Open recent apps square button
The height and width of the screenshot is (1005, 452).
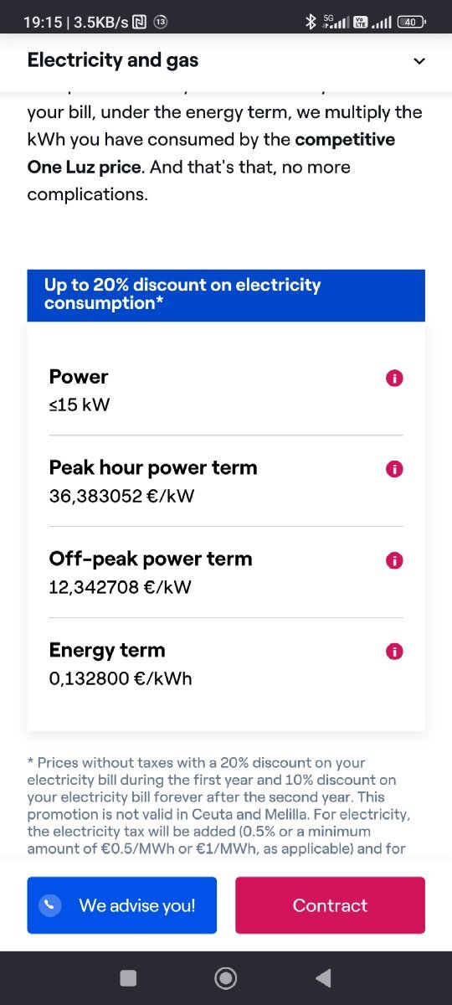click(128, 977)
